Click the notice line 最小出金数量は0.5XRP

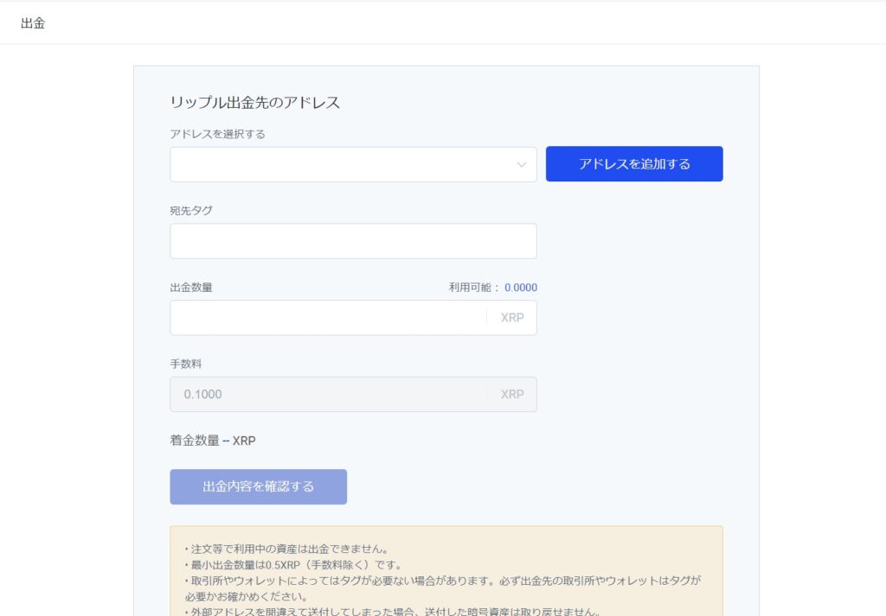tap(293, 565)
